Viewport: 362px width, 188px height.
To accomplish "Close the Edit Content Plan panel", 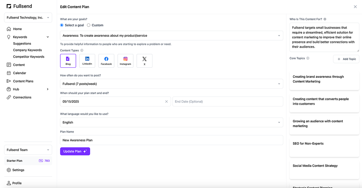I will coord(355,7).
